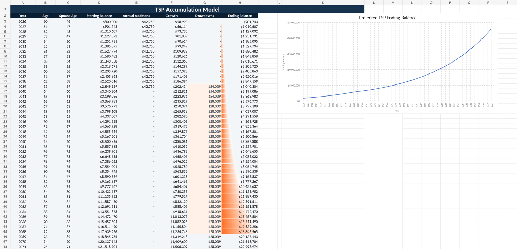Click the Year column header cell
This screenshot has height=249, width=517.
coord(23,16)
